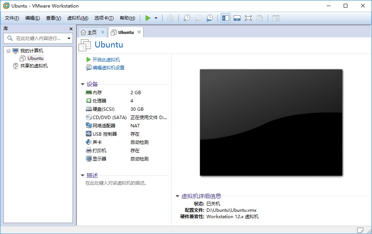Click the message log icon in status bar

pos(360,230)
